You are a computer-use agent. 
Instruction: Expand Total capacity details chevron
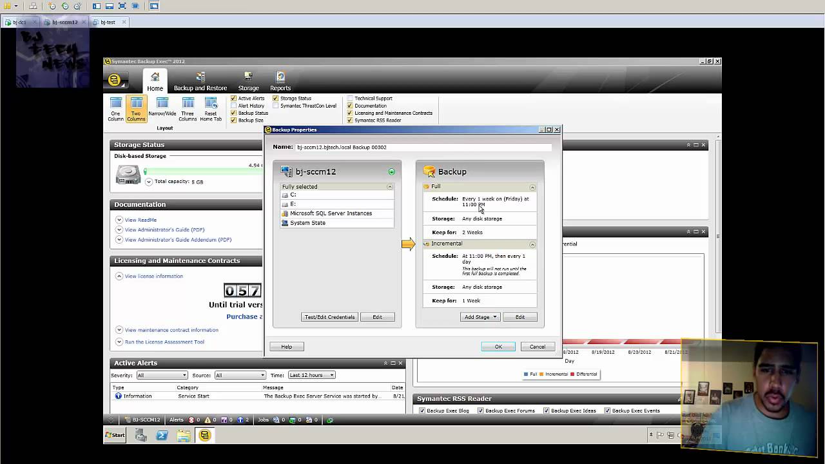(x=149, y=182)
